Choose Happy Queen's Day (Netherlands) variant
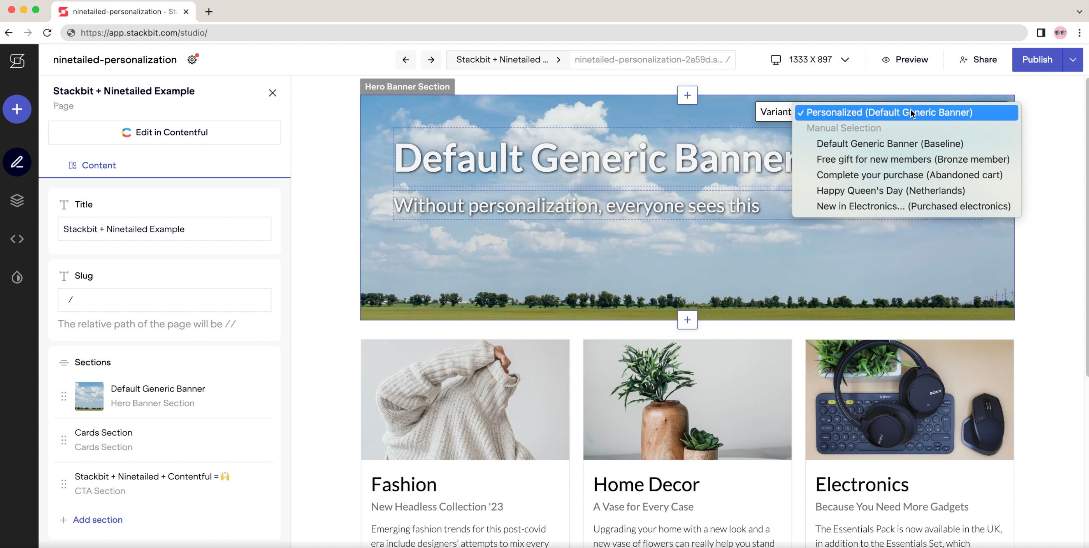Screen dimensions: 1089x548 890,191
